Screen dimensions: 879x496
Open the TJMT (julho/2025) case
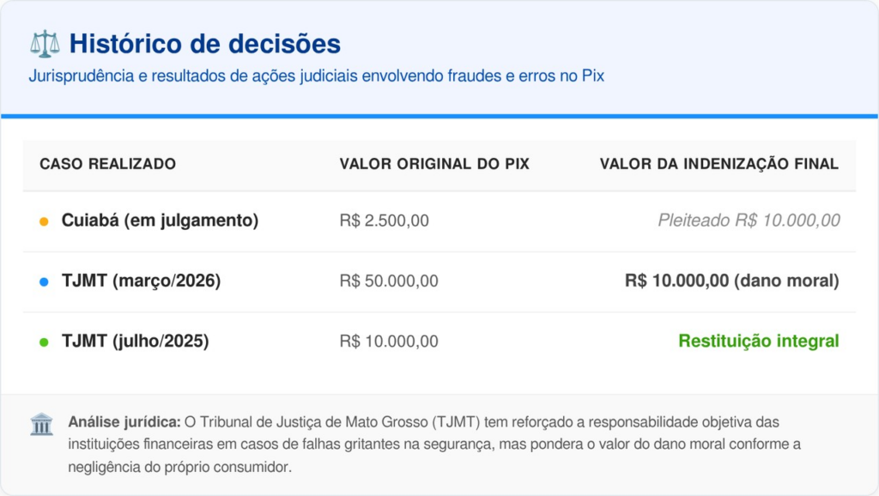pos(135,341)
